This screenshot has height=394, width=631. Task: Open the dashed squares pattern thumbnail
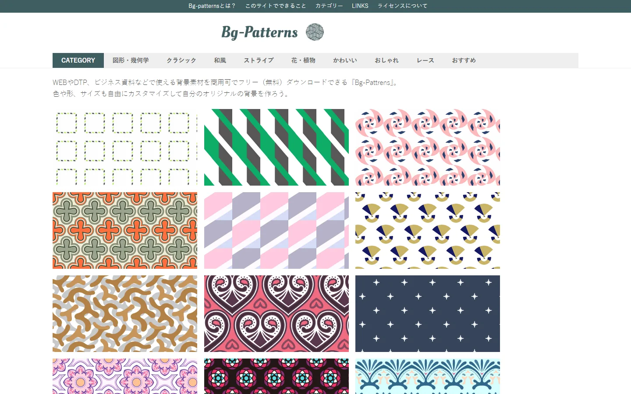click(125, 147)
